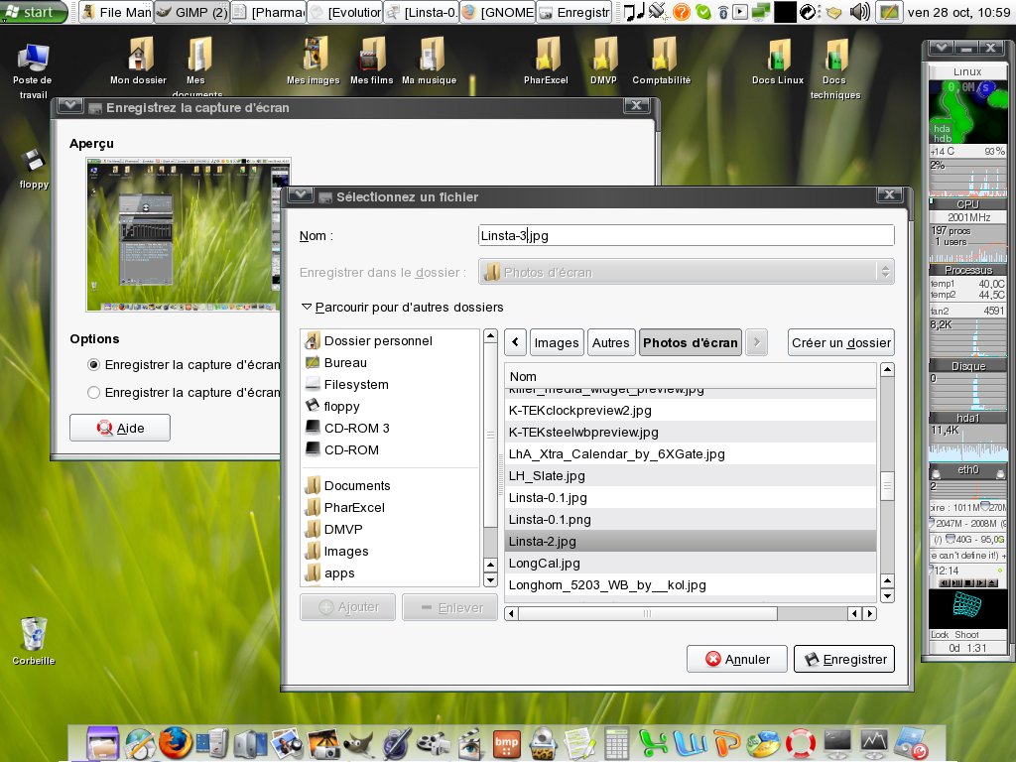Select file 'LH_Slate.jpg'
Screen dimensions: 1016x762
[x=691, y=475]
